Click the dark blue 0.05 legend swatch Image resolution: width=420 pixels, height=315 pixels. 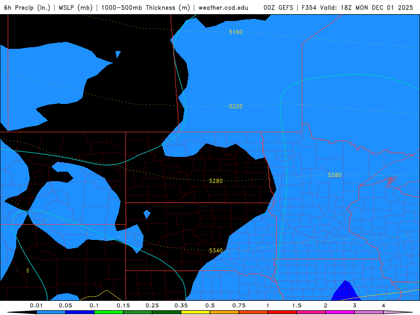80,312
